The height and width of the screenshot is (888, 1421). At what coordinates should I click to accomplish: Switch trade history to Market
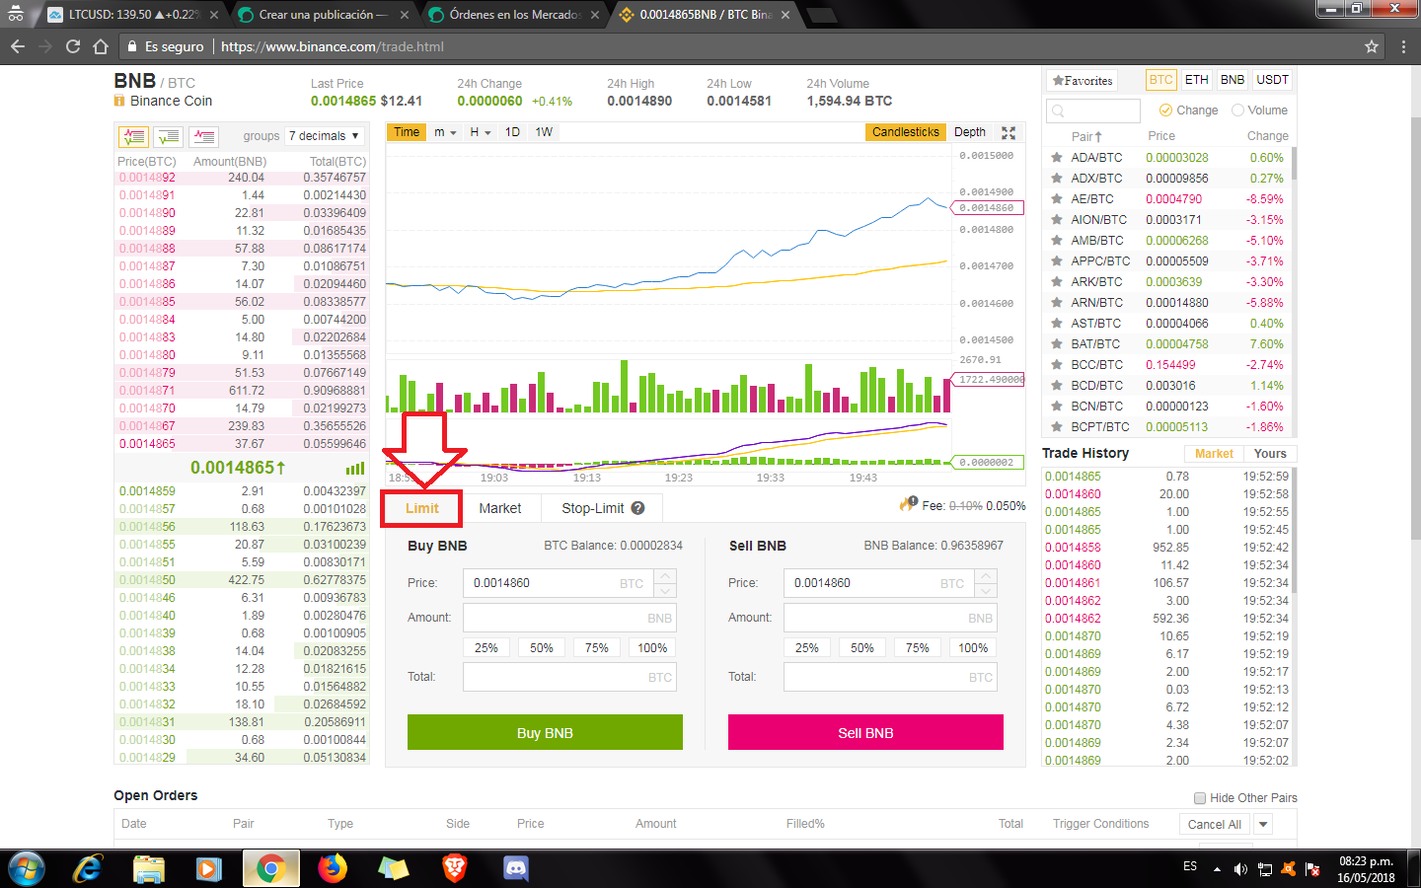coord(1214,454)
